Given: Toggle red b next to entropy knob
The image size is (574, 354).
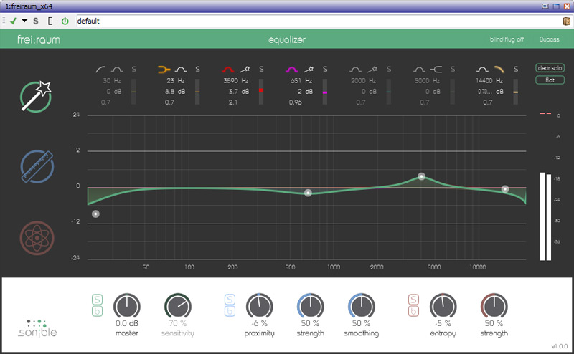Looking at the screenshot, I should [413, 311].
